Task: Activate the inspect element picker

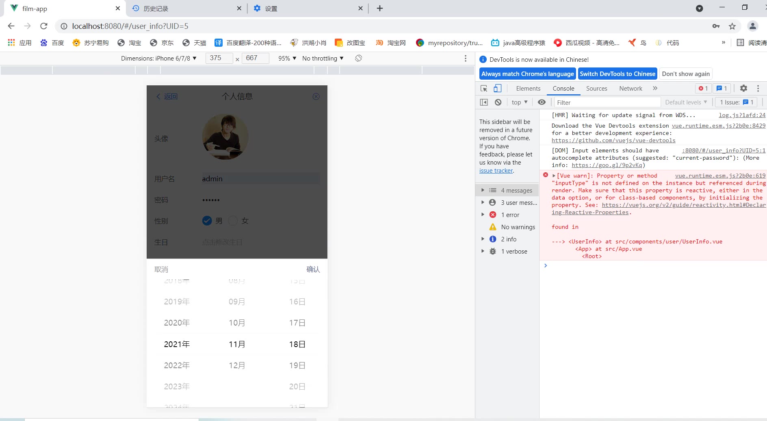Action: [x=484, y=88]
